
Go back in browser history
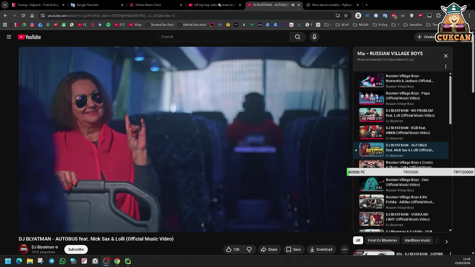point(5,16)
